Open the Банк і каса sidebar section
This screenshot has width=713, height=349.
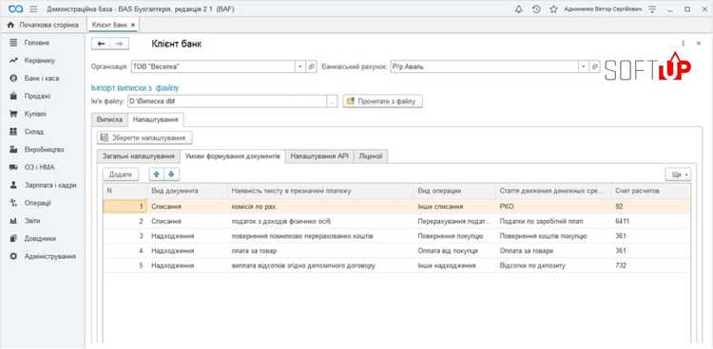[x=42, y=78]
